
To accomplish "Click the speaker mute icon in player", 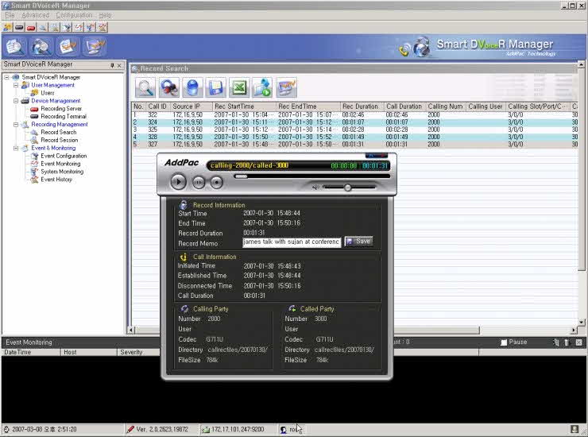I will 315,188.
